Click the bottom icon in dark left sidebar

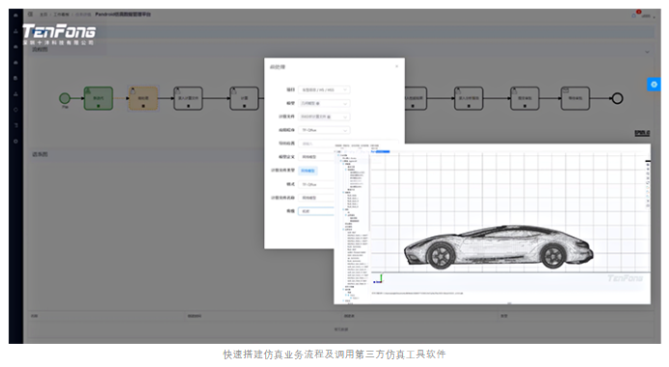[15, 141]
